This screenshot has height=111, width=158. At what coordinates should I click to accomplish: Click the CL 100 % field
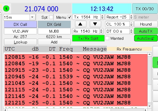117,24
